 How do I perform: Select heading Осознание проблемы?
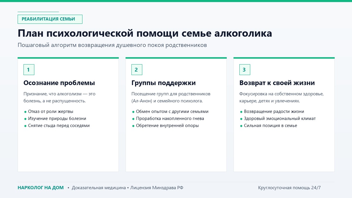pos(59,83)
